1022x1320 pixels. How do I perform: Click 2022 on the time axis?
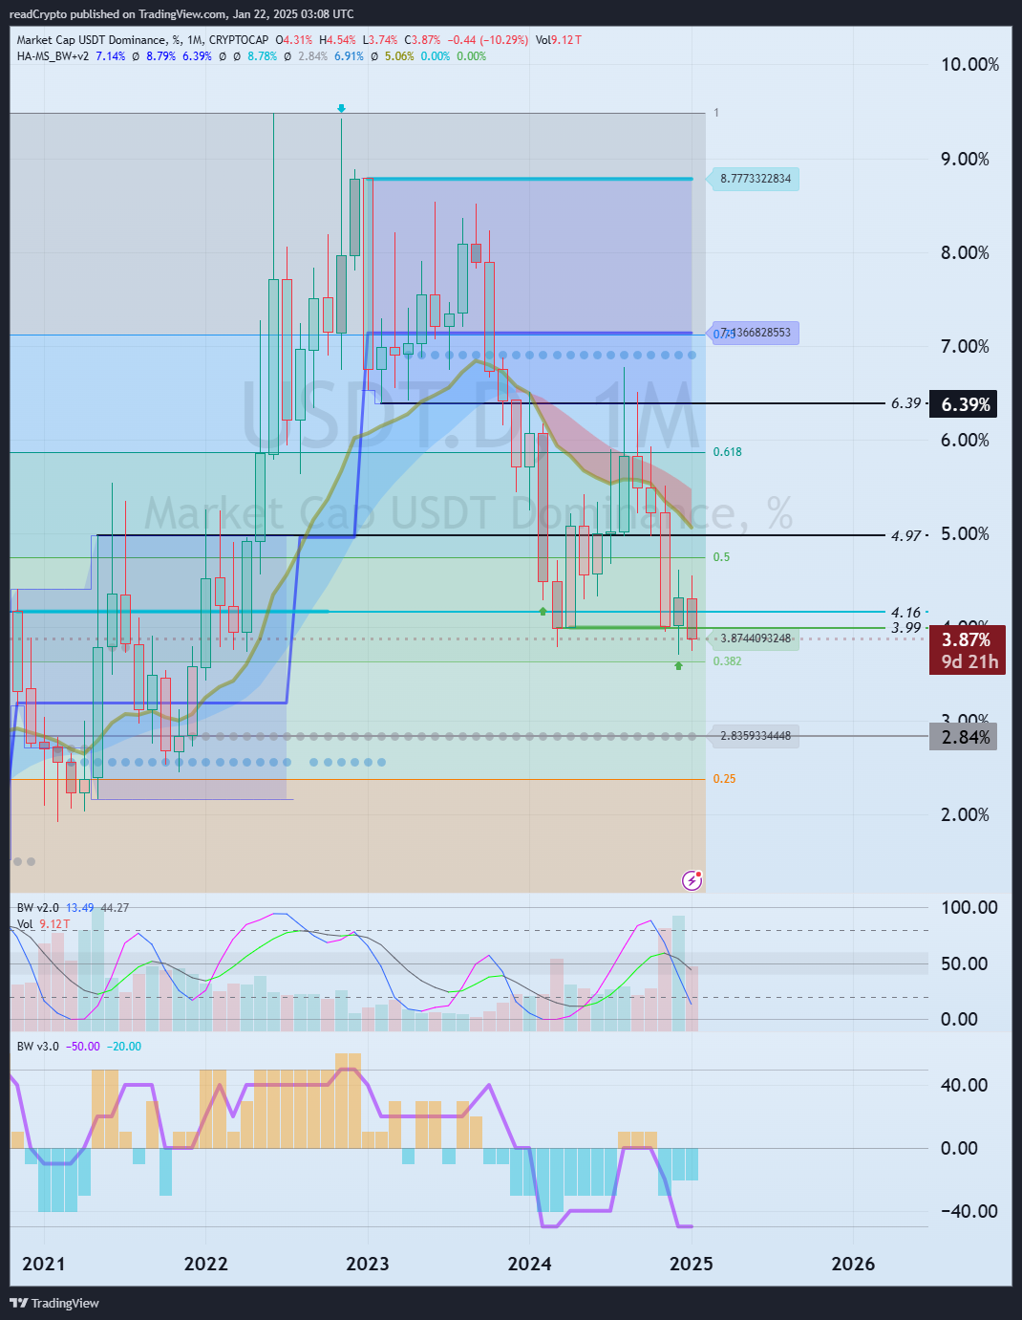(x=205, y=1264)
